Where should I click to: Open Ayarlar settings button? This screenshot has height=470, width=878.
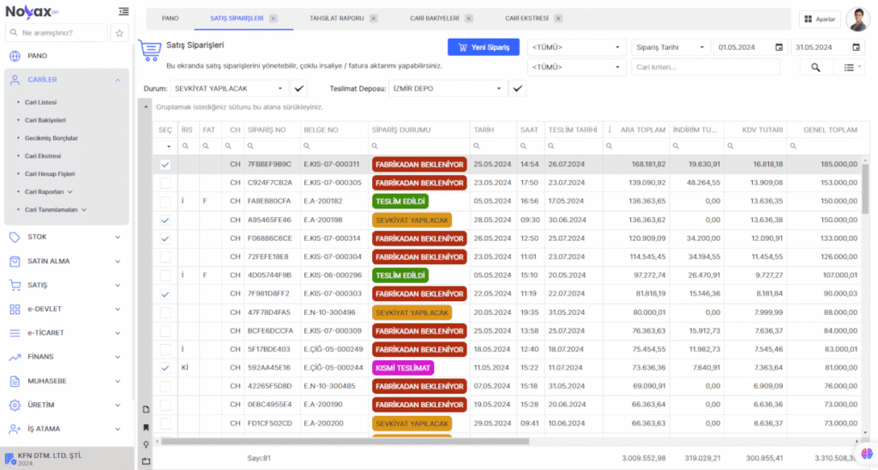819,19
